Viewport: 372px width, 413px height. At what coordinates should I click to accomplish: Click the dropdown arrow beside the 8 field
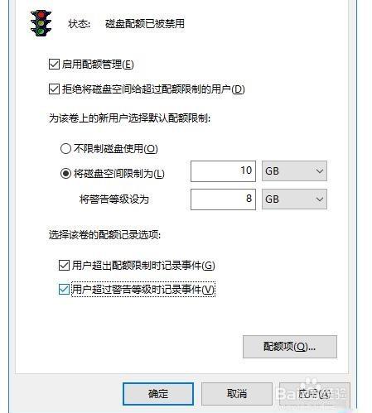[x=320, y=199]
